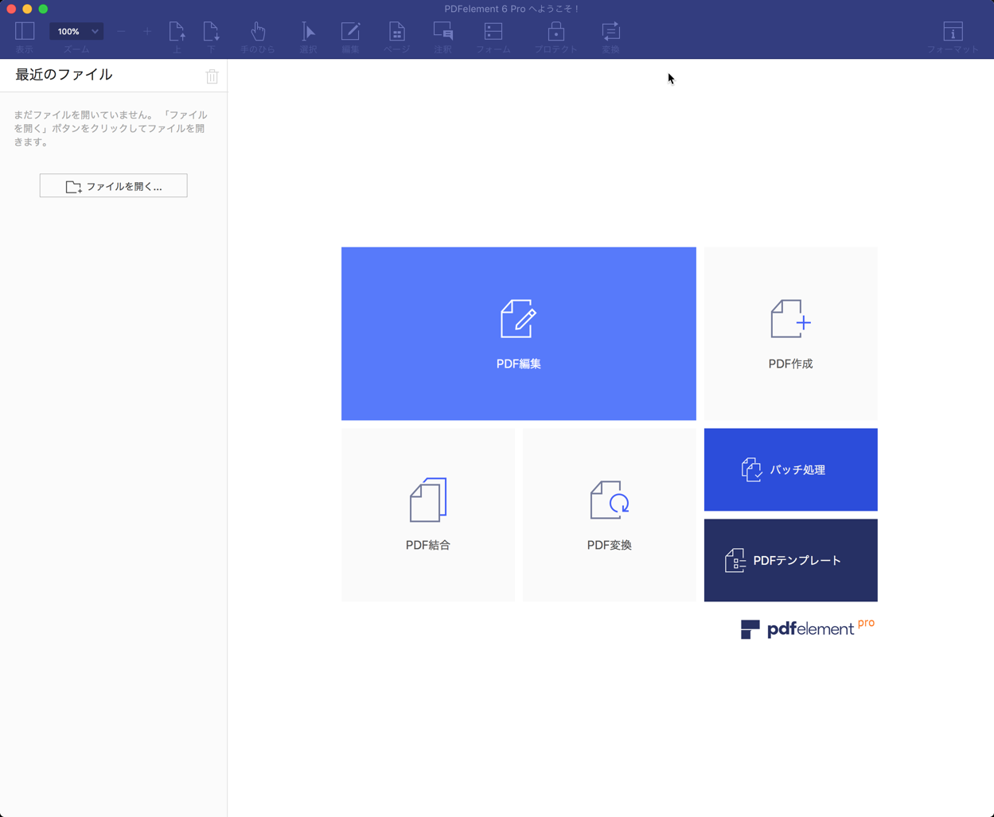This screenshot has width=994, height=817.
Task: Click the 最近のファイル heading
Action: pos(64,75)
